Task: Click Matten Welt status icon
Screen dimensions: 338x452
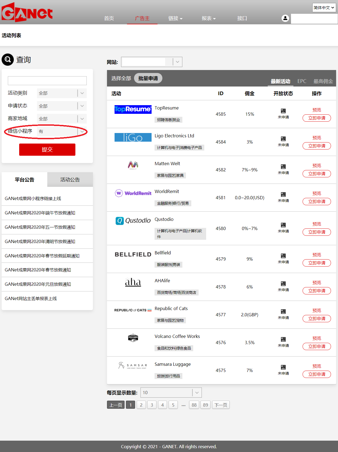Action: pyautogui.click(x=283, y=167)
